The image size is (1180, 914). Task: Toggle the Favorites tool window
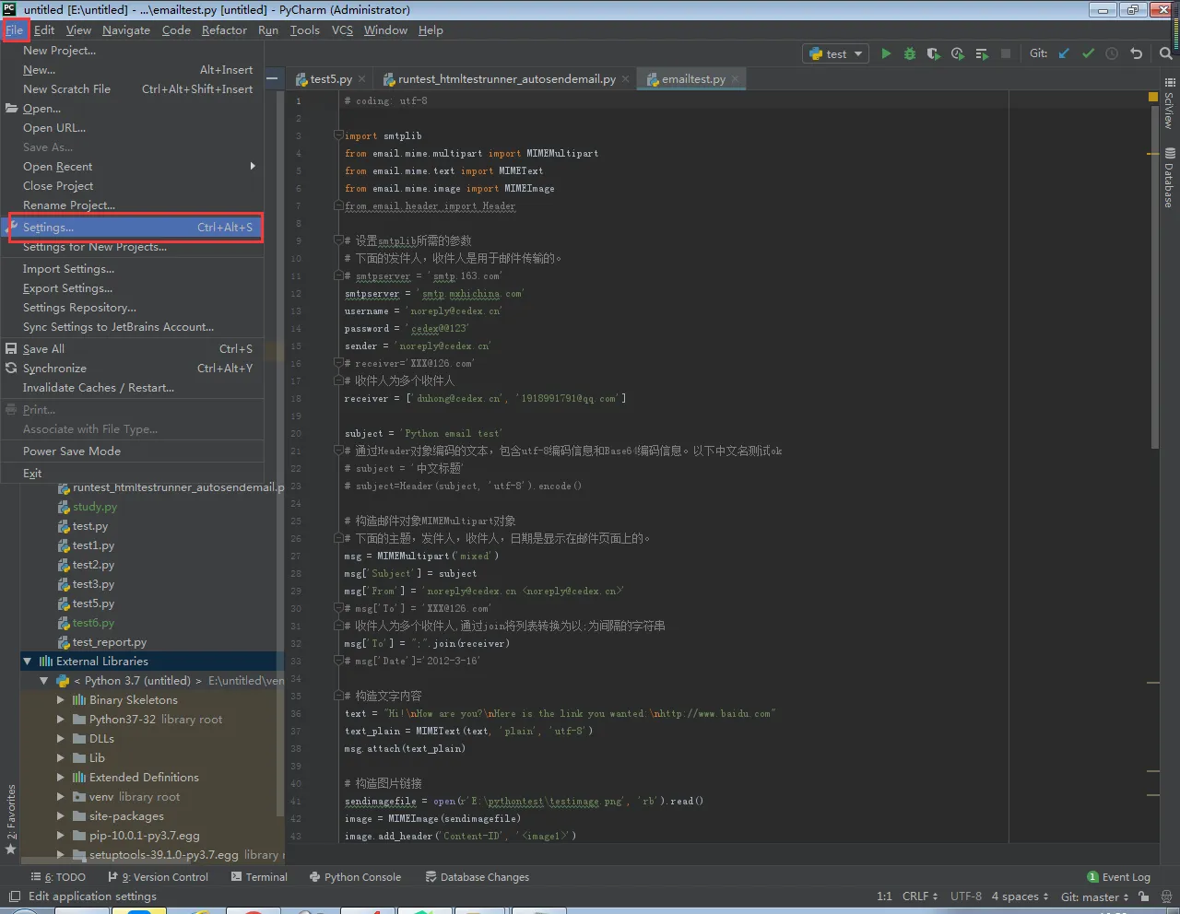[11, 820]
